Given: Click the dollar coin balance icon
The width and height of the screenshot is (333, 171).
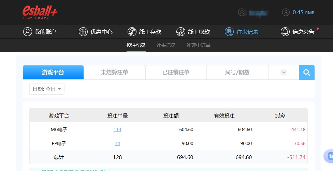Looking at the screenshot, I should (286, 12).
